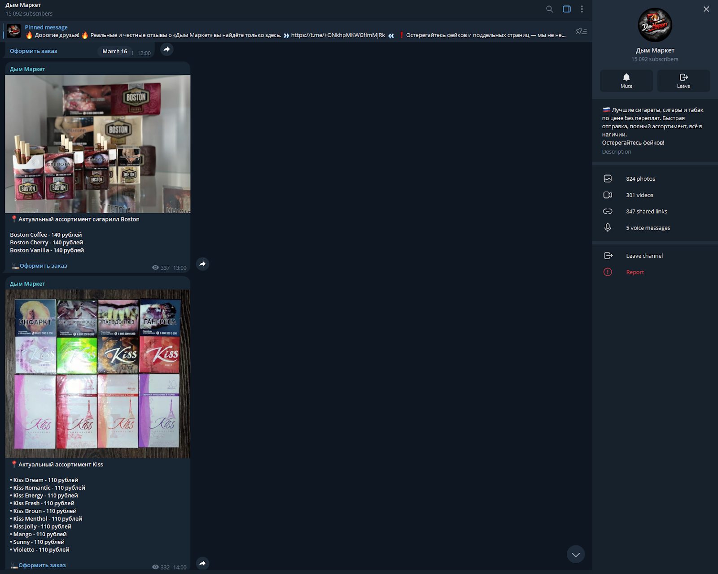Click the red Report warning icon

pos(608,272)
